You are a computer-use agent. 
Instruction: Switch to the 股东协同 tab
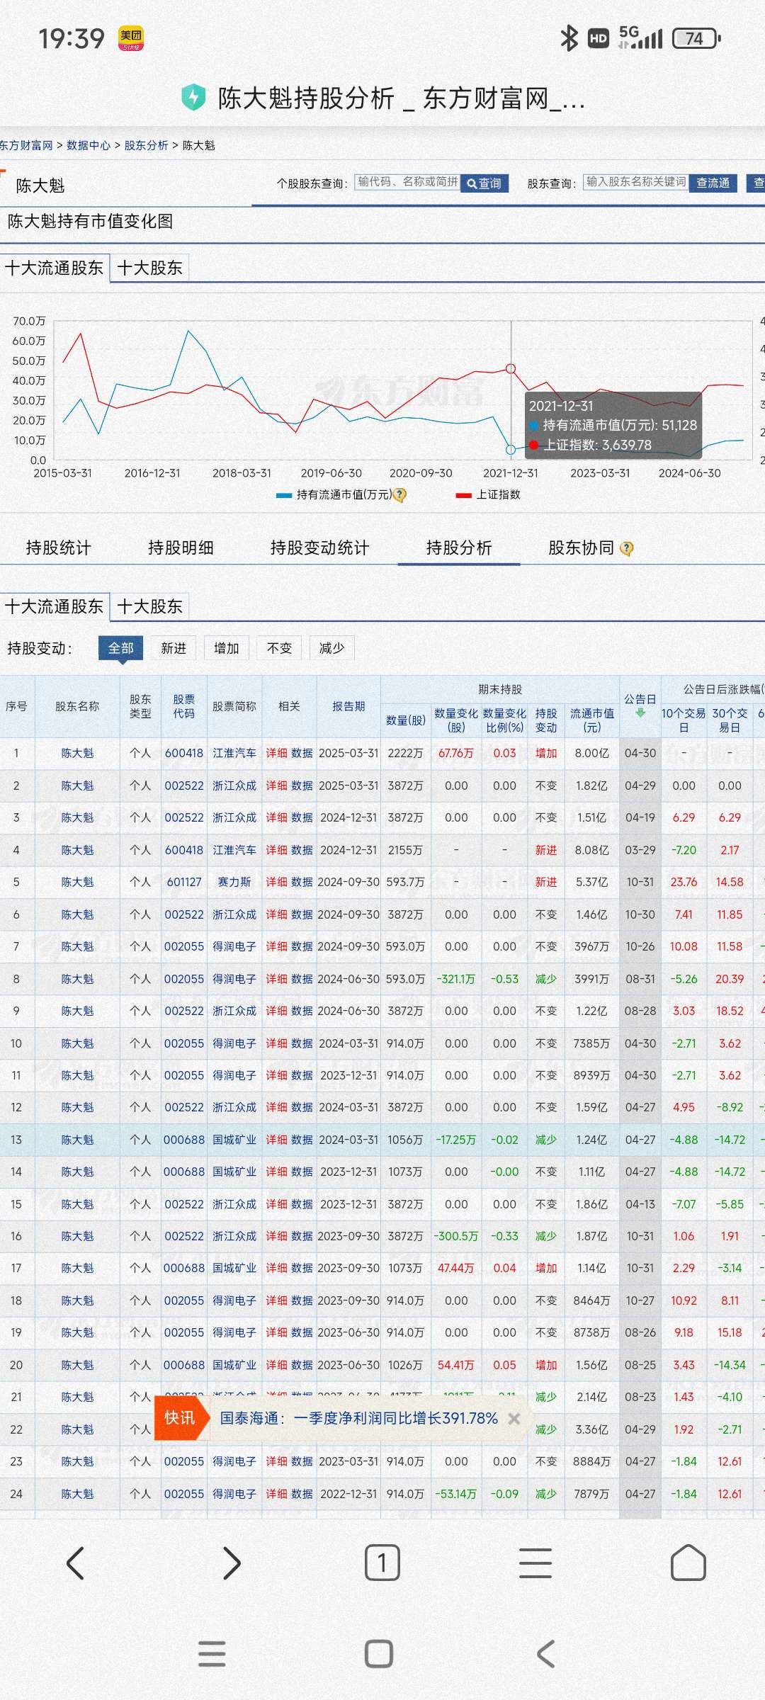pyautogui.click(x=582, y=548)
